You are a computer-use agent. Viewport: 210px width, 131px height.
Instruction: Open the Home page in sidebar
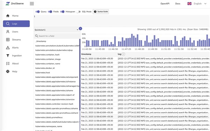(x=16, y=16)
